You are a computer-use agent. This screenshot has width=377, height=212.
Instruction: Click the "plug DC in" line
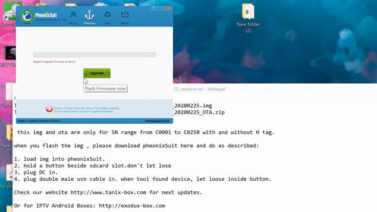tap(36, 173)
